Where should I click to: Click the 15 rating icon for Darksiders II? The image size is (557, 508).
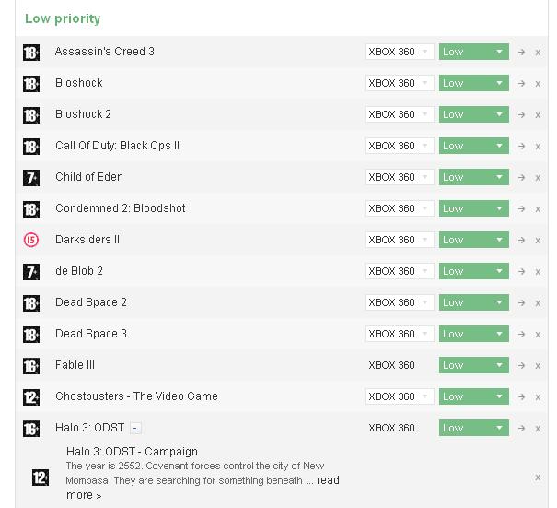click(x=31, y=240)
